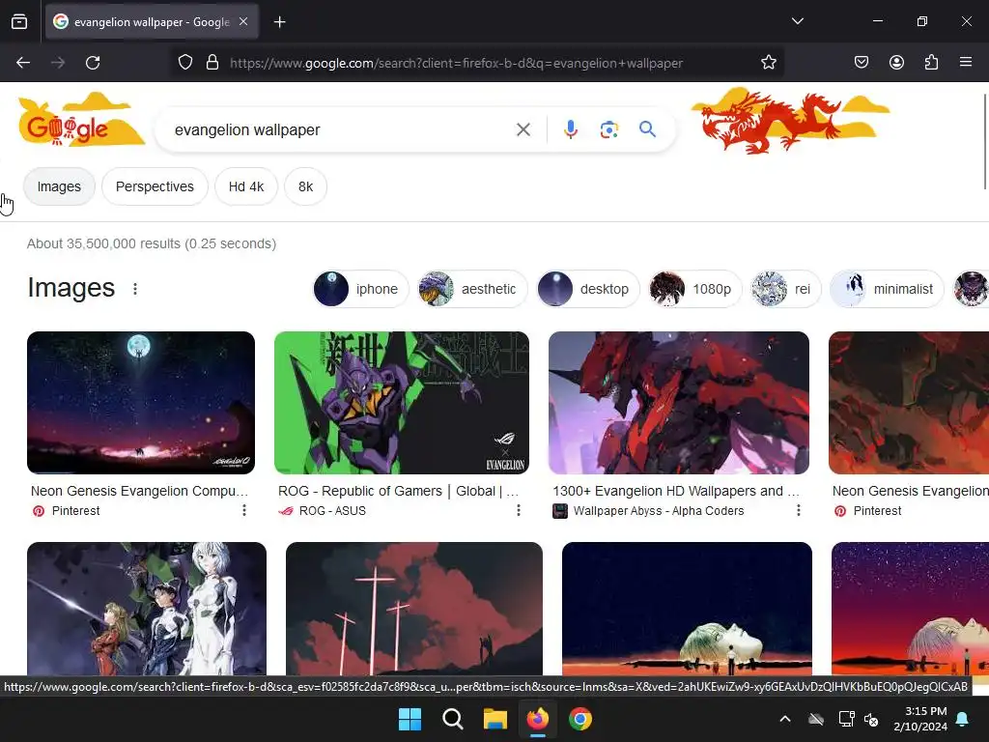Click the page vertical scrollbar
The image size is (989, 742).
click(984, 141)
